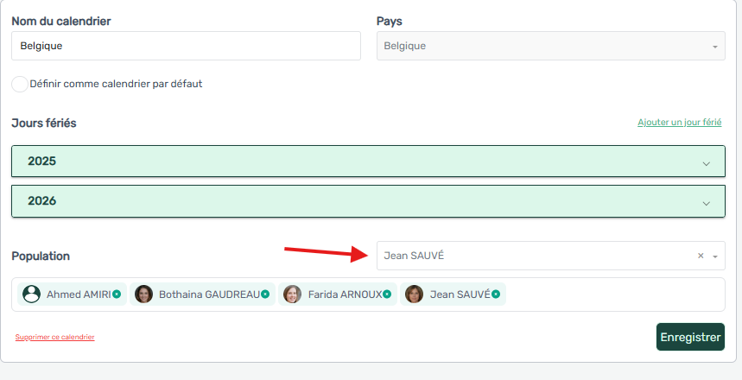The image size is (742, 380).
Task: Click Farida ARNOUX's profile photo
Action: tap(293, 294)
